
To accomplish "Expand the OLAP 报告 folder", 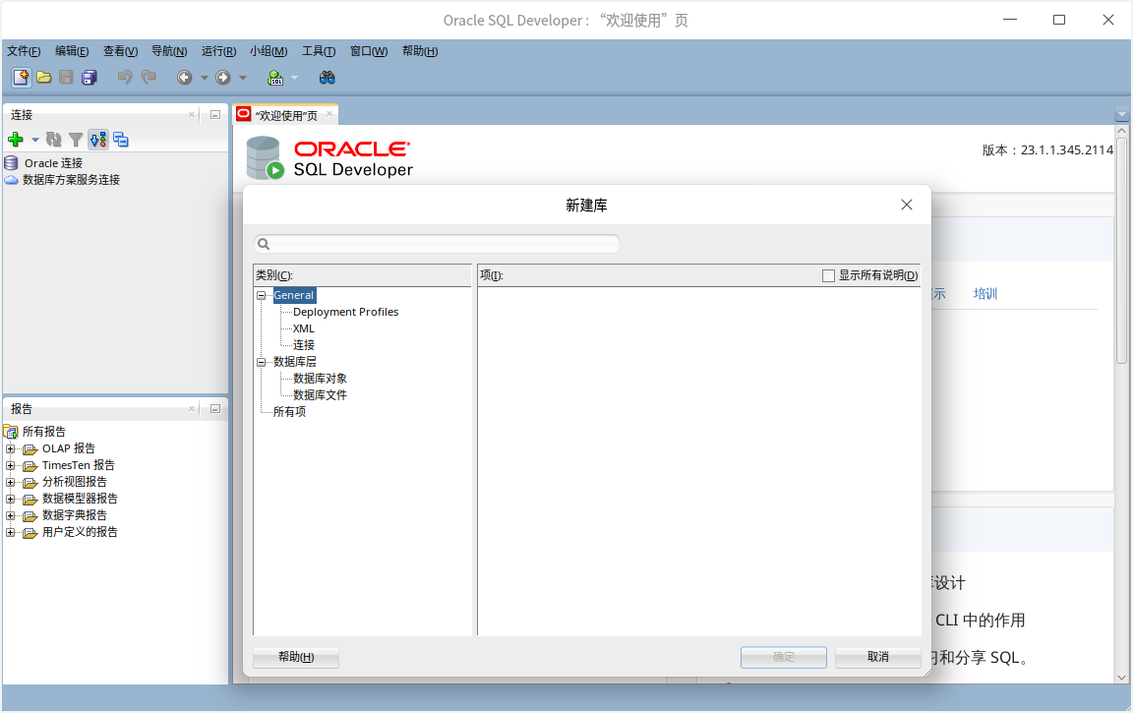I will click(10, 448).
